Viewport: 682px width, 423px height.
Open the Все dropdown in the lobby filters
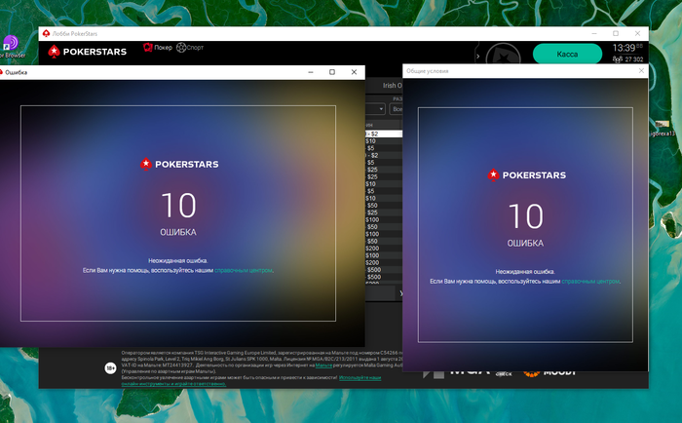click(397, 109)
